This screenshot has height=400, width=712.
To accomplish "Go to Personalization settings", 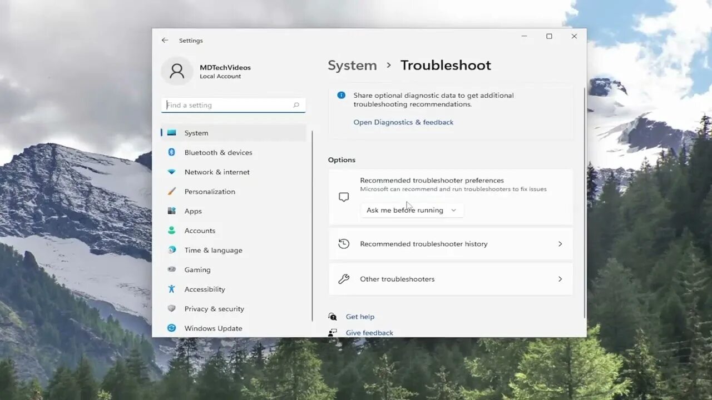I will pyautogui.click(x=234, y=192).
